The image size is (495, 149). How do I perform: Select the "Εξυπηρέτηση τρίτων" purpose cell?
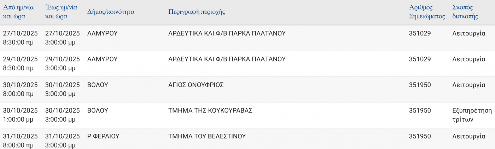(472, 115)
